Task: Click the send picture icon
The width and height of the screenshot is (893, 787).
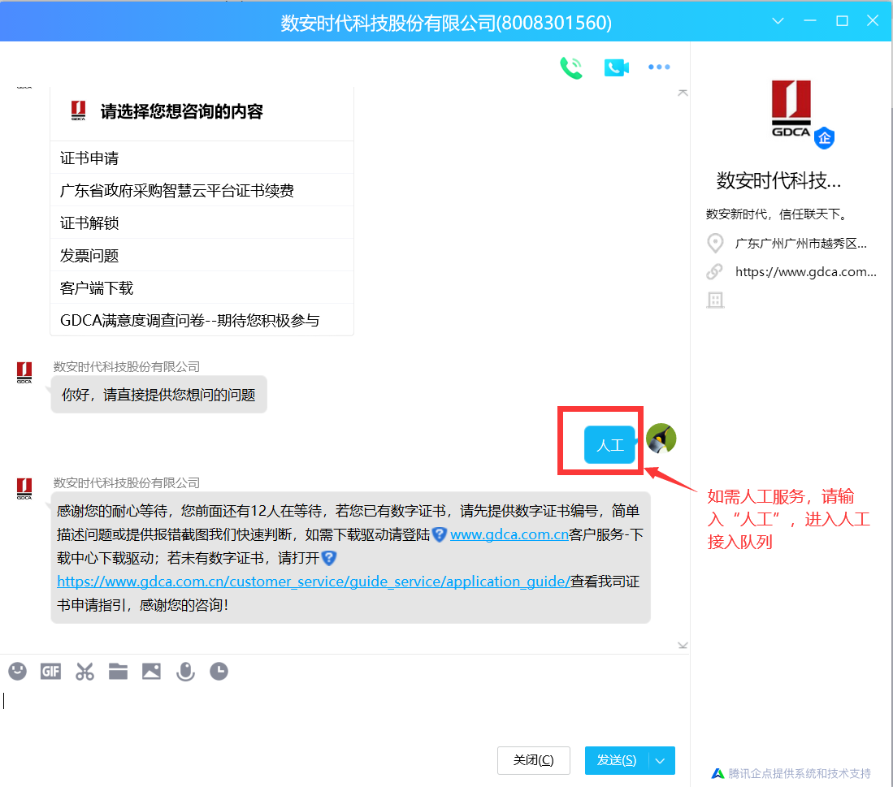Action: 151,672
